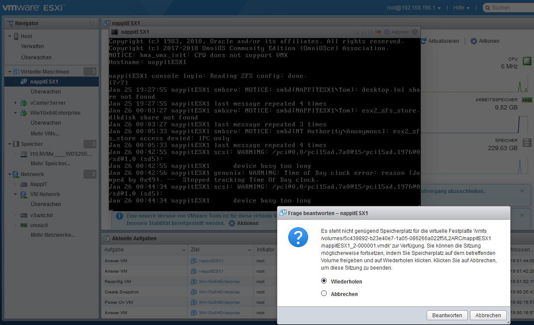Click Mehr VMs... in Navigator

tap(45, 134)
